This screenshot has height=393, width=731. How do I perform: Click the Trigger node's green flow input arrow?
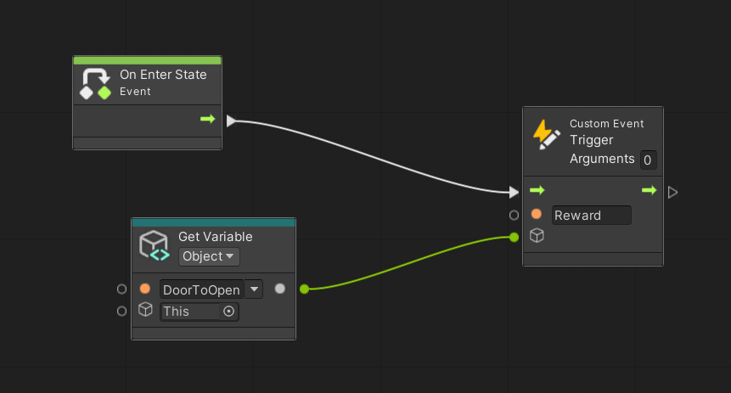537,191
